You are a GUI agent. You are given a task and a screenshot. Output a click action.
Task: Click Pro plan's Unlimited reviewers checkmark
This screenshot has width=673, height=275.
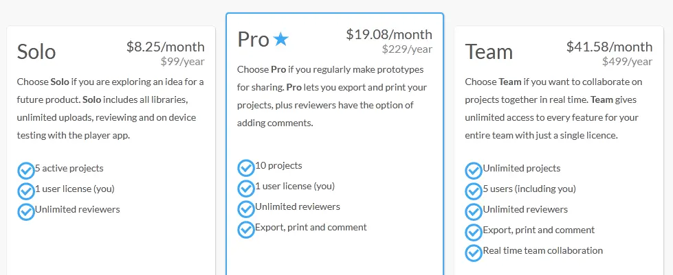(x=246, y=209)
